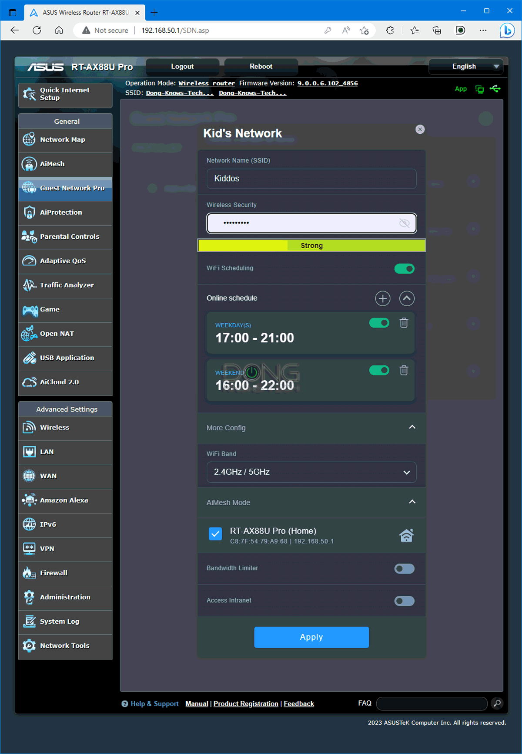Click the password strength bar labeled Strong

[x=311, y=246]
